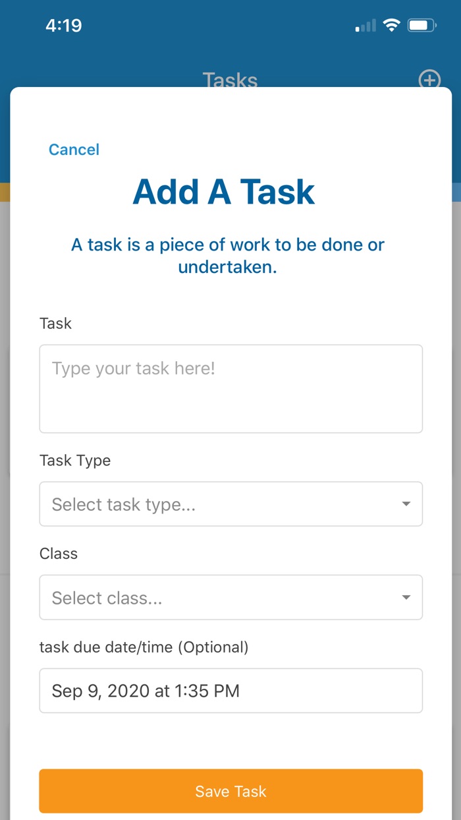The height and width of the screenshot is (820, 461).
Task: Open the Select class dropdown
Action: click(217, 598)
